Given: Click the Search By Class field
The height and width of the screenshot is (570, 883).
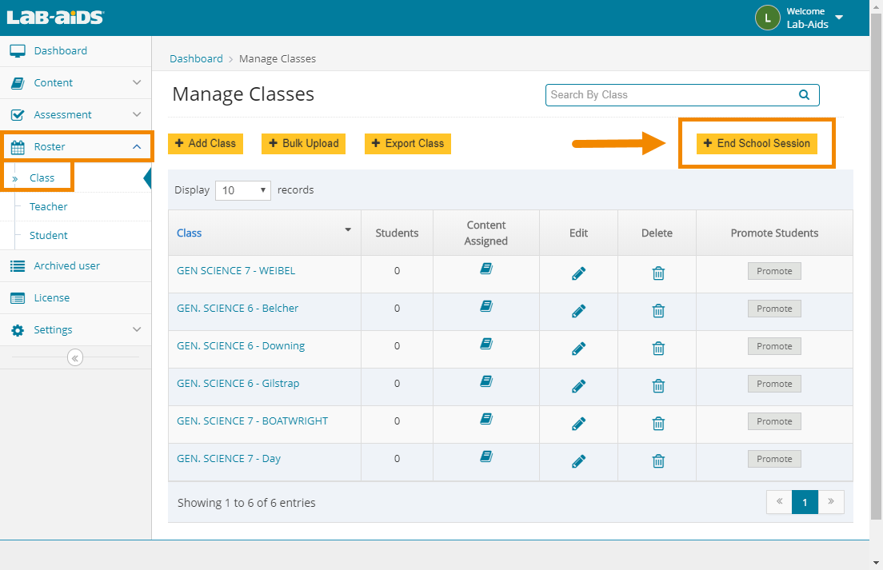Looking at the screenshot, I should 672,94.
